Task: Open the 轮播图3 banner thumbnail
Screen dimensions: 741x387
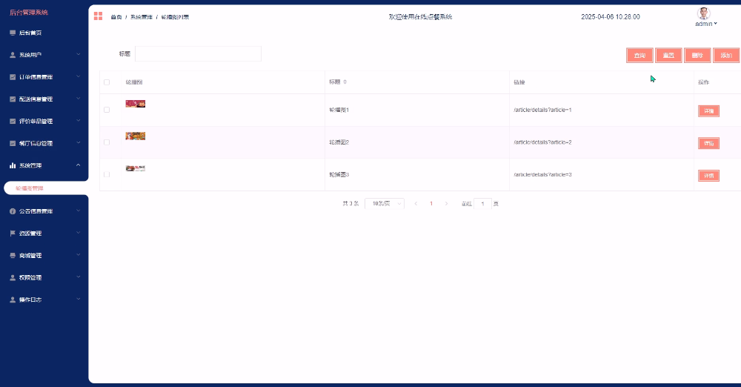Action: 136,168
